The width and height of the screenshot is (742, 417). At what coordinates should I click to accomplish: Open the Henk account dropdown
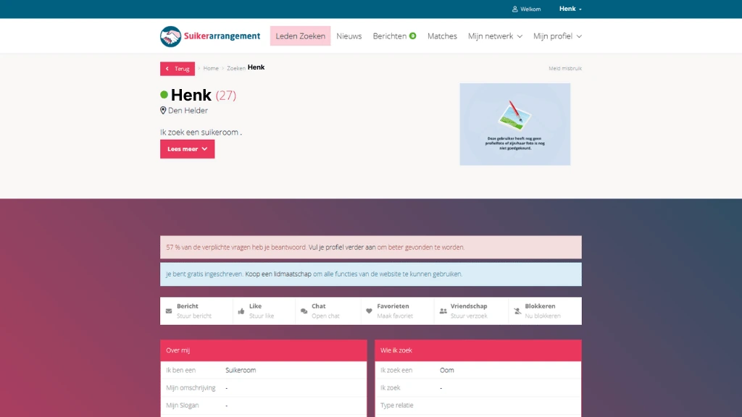pos(570,9)
